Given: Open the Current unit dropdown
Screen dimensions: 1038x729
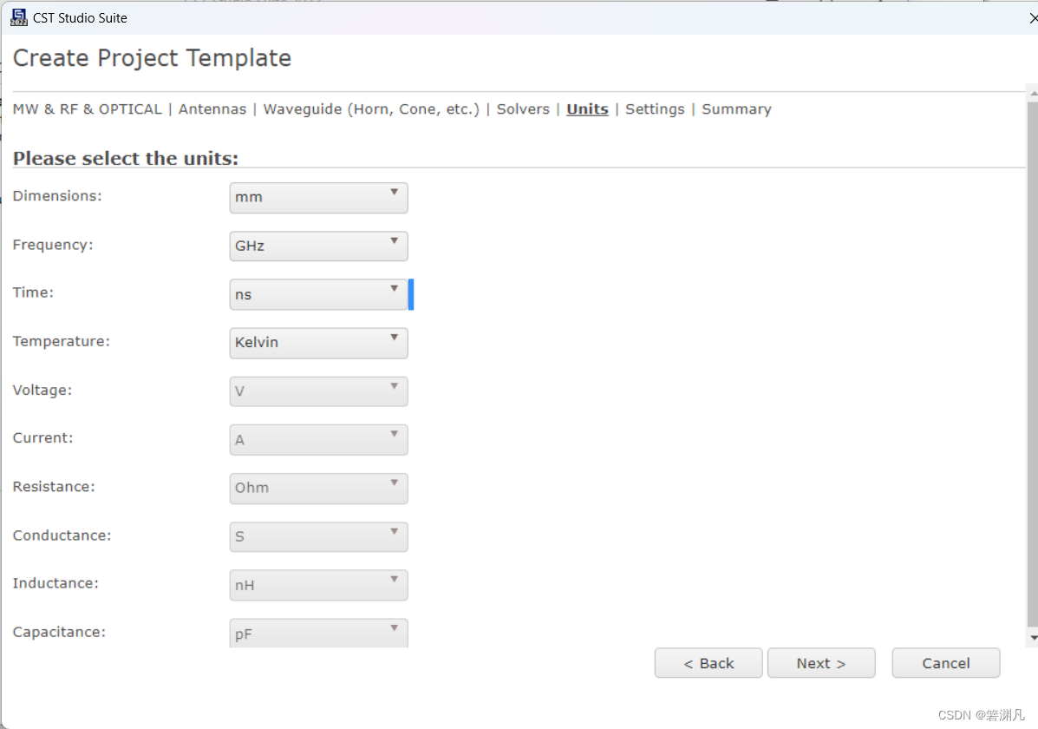Looking at the screenshot, I should [x=318, y=439].
